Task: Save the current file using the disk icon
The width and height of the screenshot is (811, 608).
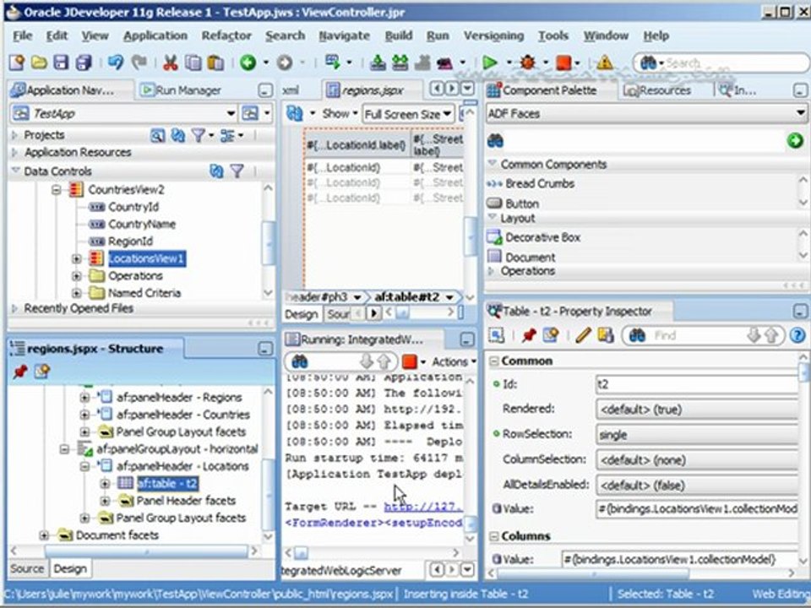Action: 61,62
